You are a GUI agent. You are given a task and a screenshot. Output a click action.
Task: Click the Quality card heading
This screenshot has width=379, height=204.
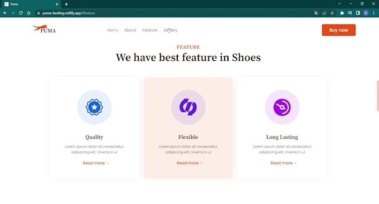[94, 137]
